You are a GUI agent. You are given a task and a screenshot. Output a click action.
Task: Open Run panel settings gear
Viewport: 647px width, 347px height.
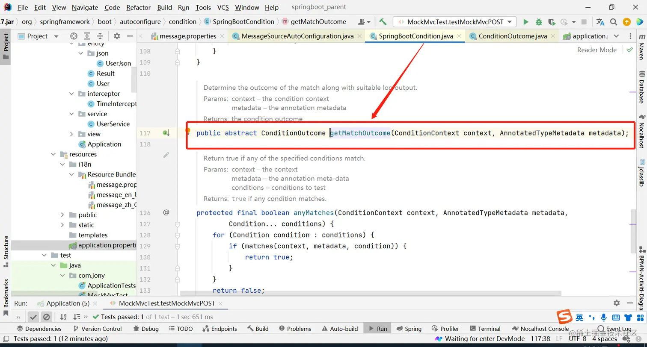coord(617,303)
